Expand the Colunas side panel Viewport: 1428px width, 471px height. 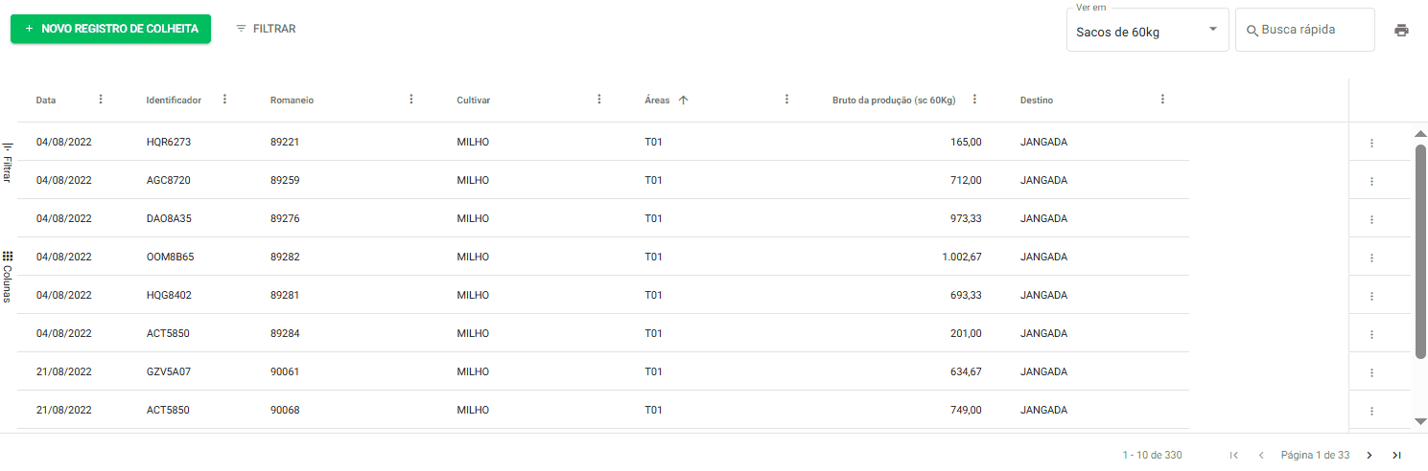pos(7,276)
